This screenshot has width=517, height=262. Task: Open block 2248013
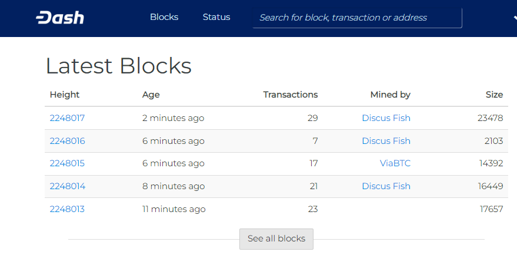coord(67,209)
